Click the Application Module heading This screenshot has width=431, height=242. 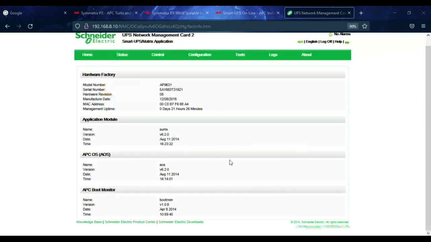[x=100, y=119]
